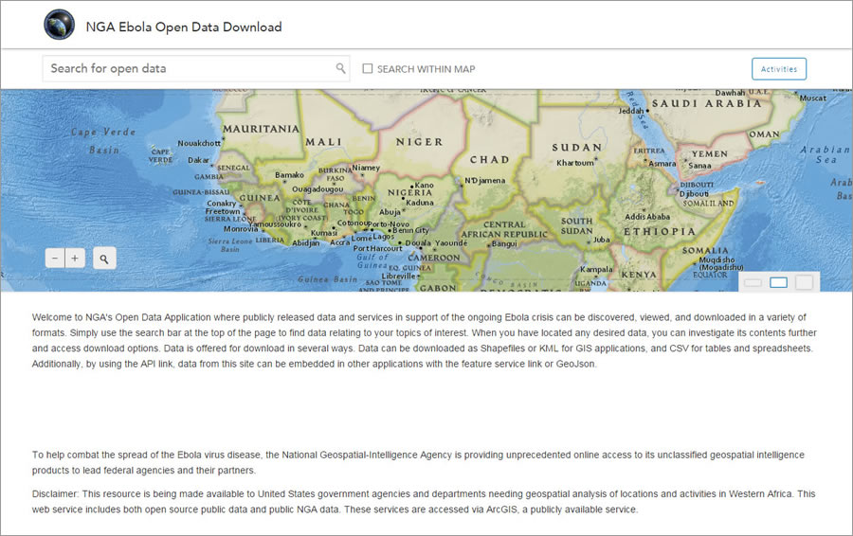The height and width of the screenshot is (536, 853).
Task: Click the KENYA country label
Action: pyautogui.click(x=639, y=275)
